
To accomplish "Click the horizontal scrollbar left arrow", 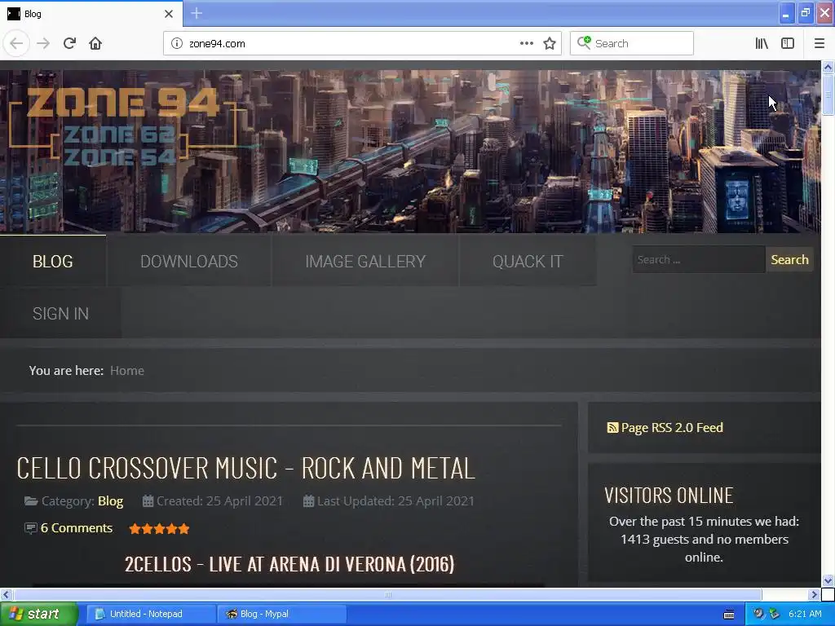I will click(x=6, y=594).
